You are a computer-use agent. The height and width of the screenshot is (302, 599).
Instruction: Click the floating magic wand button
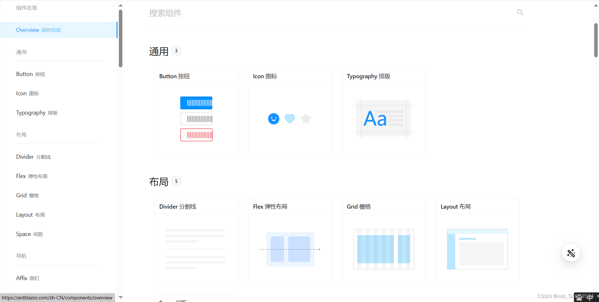tap(571, 253)
